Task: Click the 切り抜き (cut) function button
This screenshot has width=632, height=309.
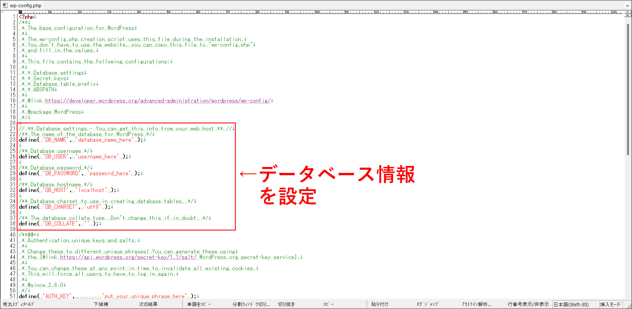Action: [x=286, y=304]
